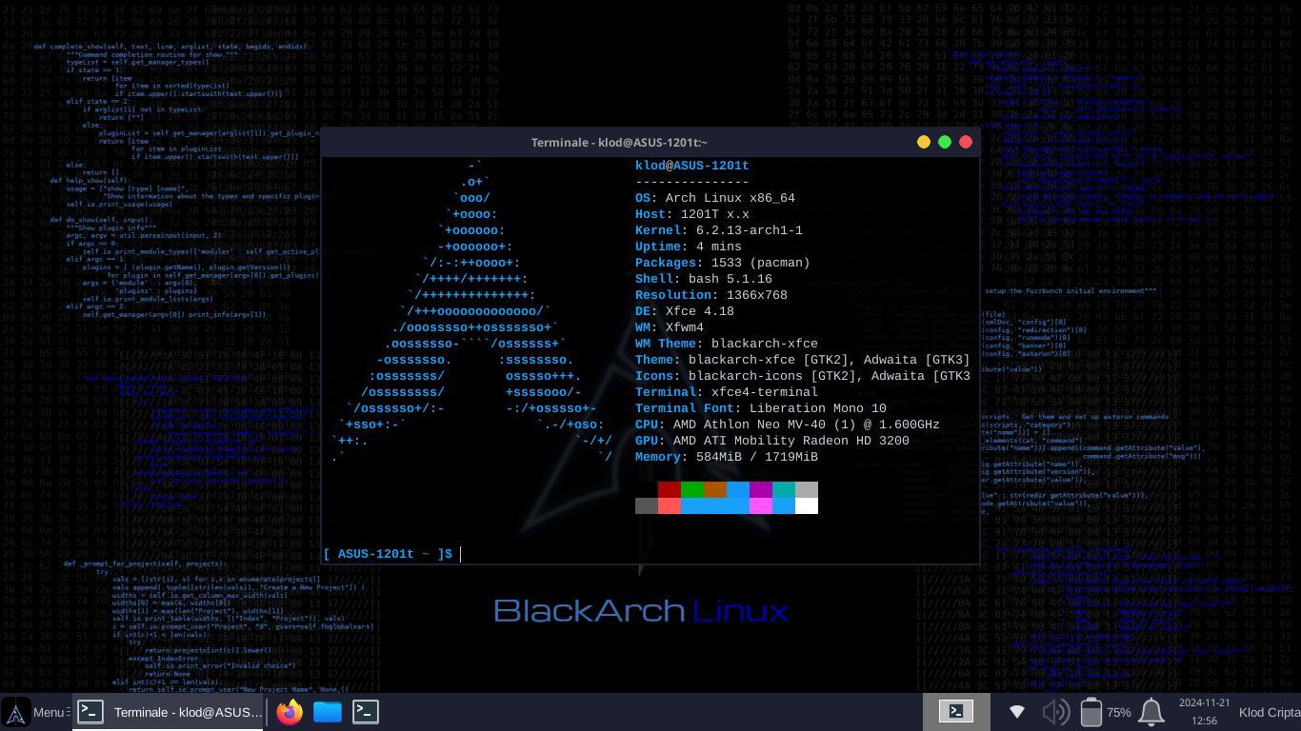
Task: Click the Memory: 584MiB / 1719MiB line
Action: pyautogui.click(x=727, y=457)
